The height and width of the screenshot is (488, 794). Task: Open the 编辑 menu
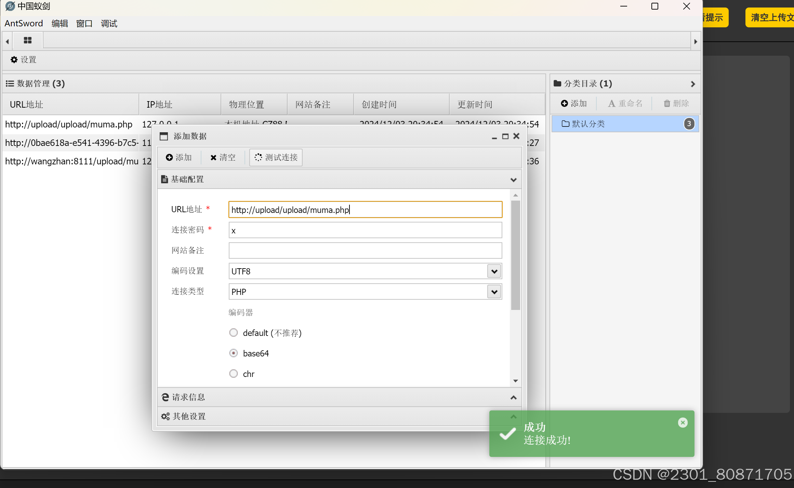59,24
